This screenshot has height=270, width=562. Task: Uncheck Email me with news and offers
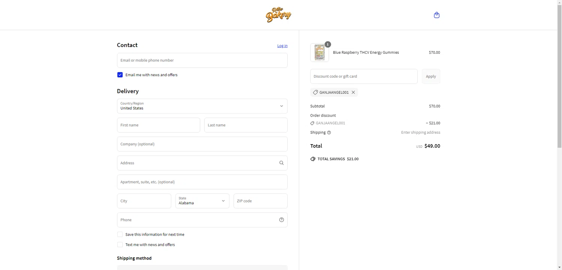click(120, 75)
